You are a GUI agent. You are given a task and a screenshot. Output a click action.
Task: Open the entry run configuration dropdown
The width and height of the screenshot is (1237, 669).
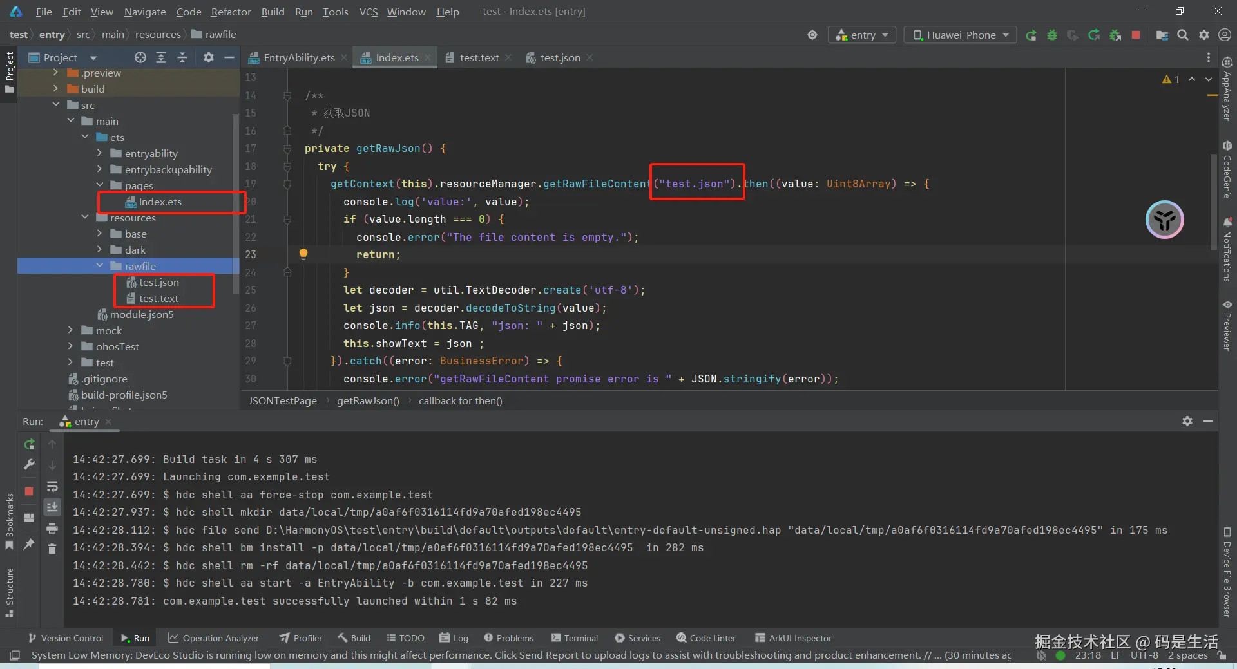(x=862, y=35)
